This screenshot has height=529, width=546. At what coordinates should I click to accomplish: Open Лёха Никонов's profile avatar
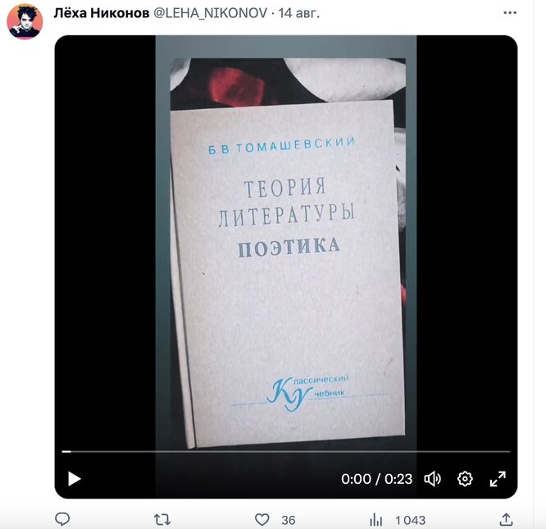click(x=25, y=21)
